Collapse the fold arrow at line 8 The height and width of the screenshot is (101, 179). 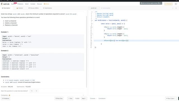click(x=93, y=24)
